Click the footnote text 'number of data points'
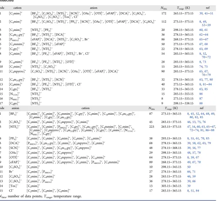 point(25,196)
